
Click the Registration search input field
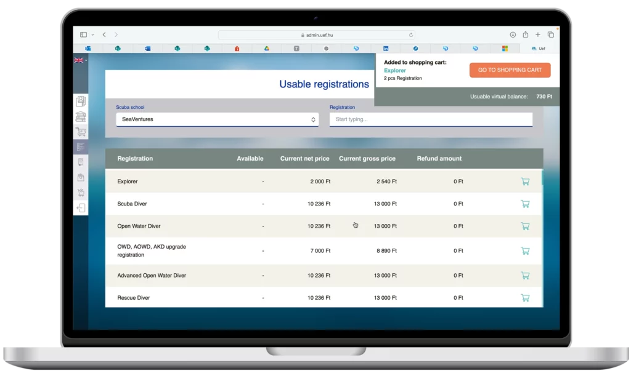(x=431, y=119)
